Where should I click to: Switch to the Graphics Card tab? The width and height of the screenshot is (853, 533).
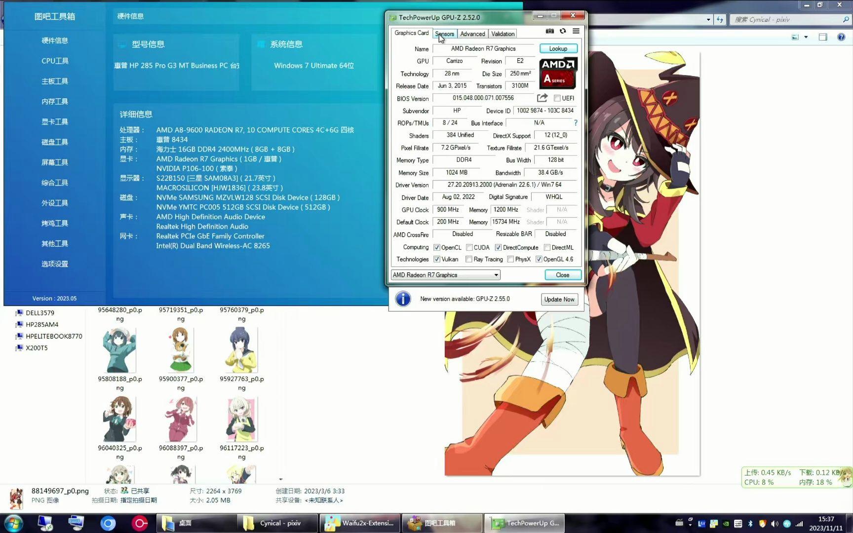(x=411, y=33)
